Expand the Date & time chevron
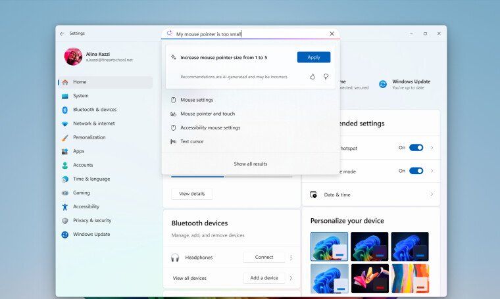 pos(432,195)
